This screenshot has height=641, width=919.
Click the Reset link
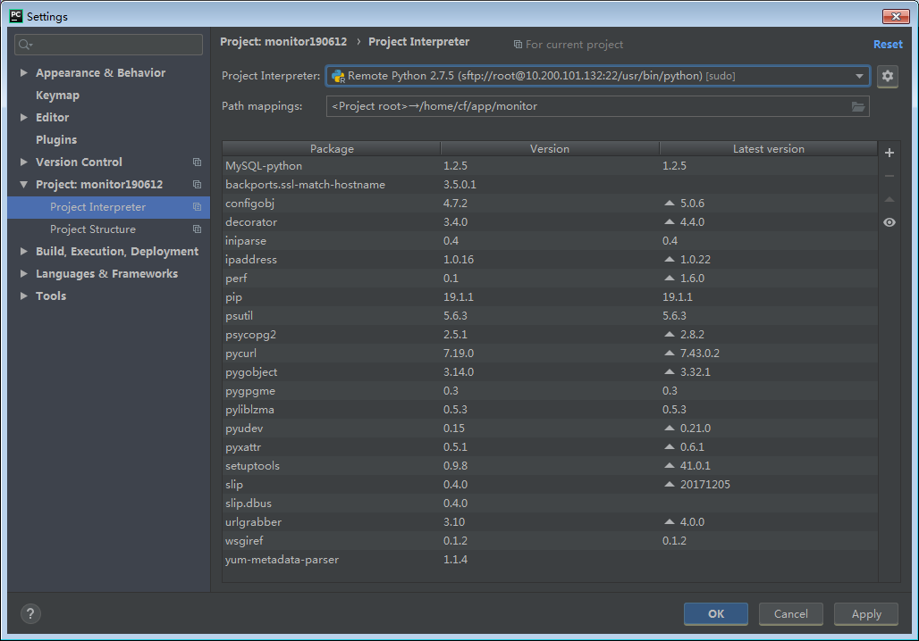click(888, 45)
